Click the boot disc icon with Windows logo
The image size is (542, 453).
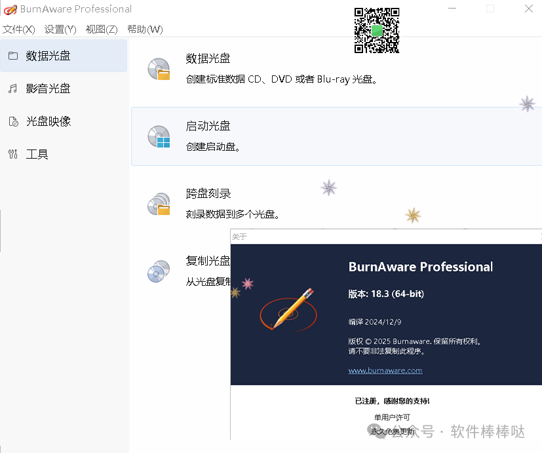coord(159,136)
